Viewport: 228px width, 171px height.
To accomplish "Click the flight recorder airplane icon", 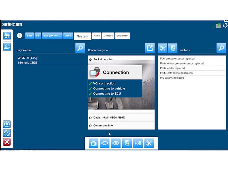I will coord(7,124).
